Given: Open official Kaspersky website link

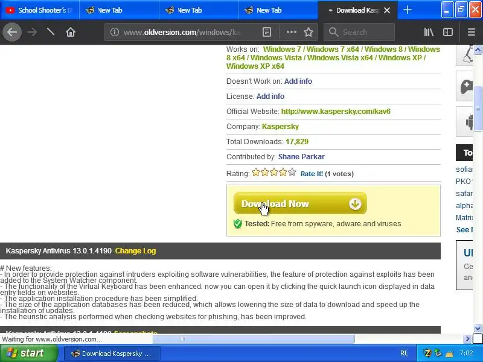Looking at the screenshot, I should 336,112.
